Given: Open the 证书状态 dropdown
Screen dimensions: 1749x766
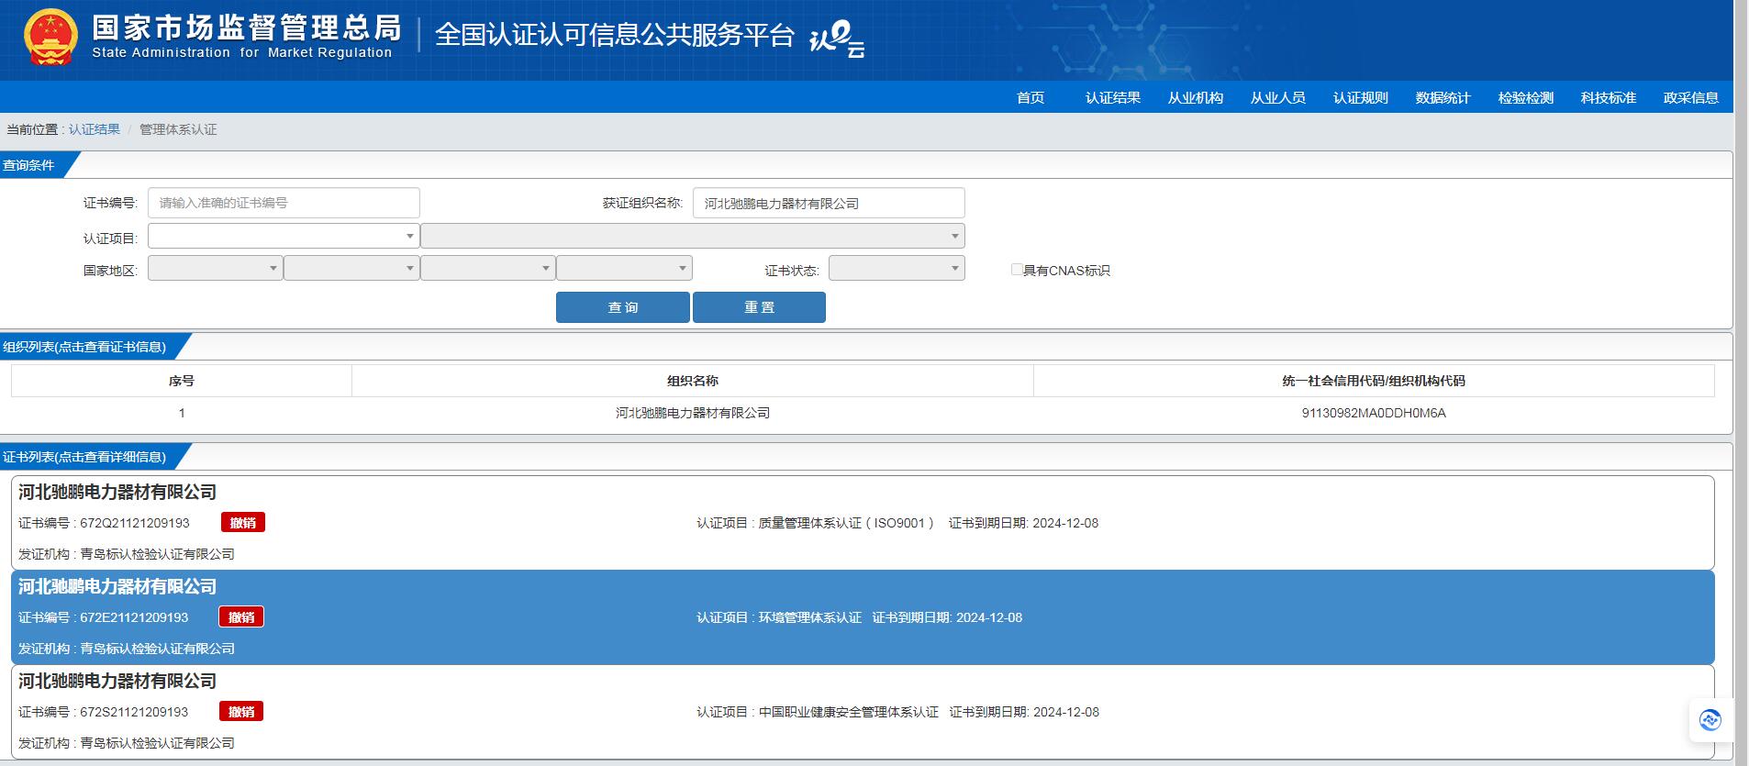Looking at the screenshot, I should (897, 268).
